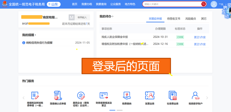Switch to the 待签收文书 tab

[x=173, y=19]
